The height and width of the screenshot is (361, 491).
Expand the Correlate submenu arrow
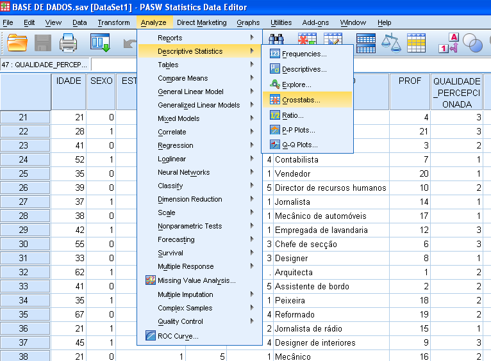252,132
